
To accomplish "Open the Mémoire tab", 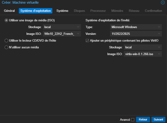I will coord(117,11).
